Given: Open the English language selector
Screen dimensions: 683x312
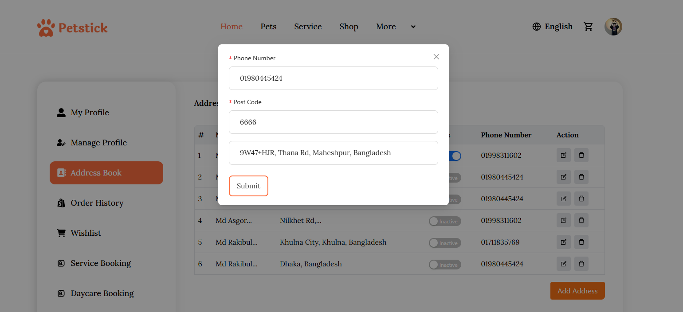Looking at the screenshot, I should pyautogui.click(x=558, y=27).
